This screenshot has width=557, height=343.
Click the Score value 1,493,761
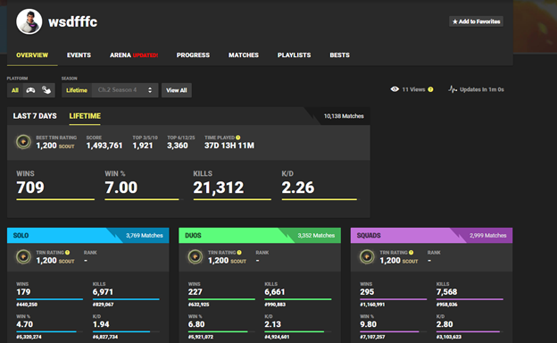[104, 146]
